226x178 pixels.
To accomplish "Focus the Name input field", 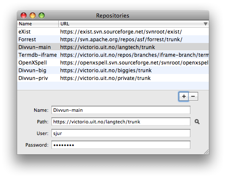I will 121,110.
